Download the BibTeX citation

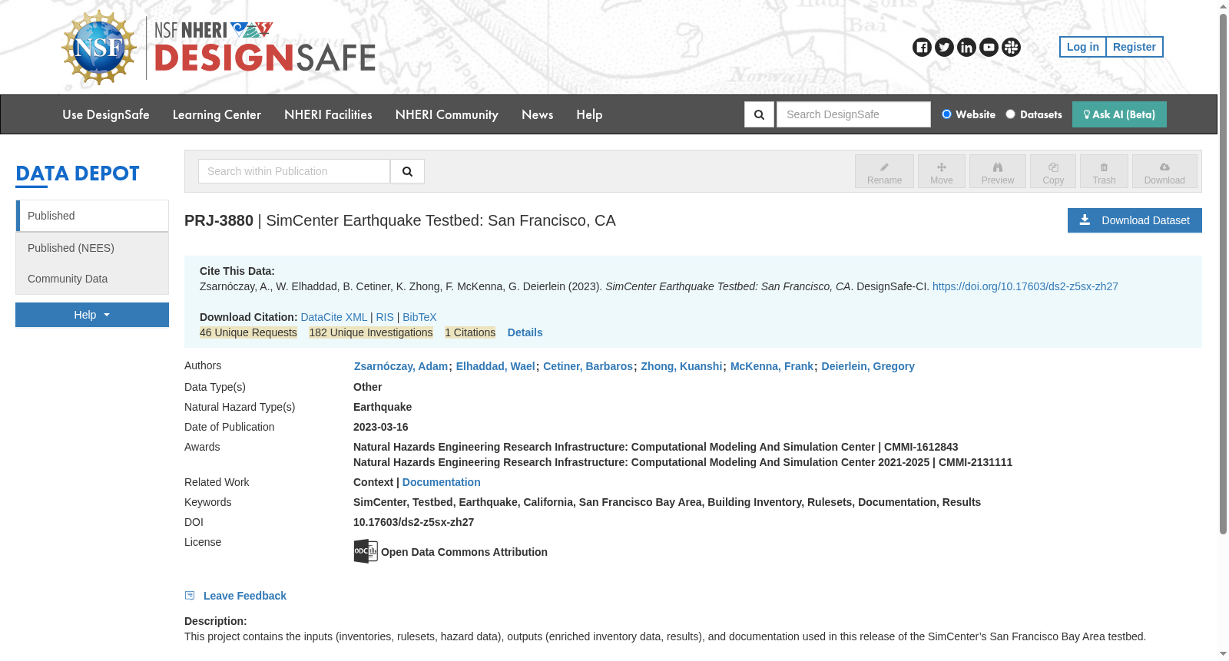tap(419, 317)
